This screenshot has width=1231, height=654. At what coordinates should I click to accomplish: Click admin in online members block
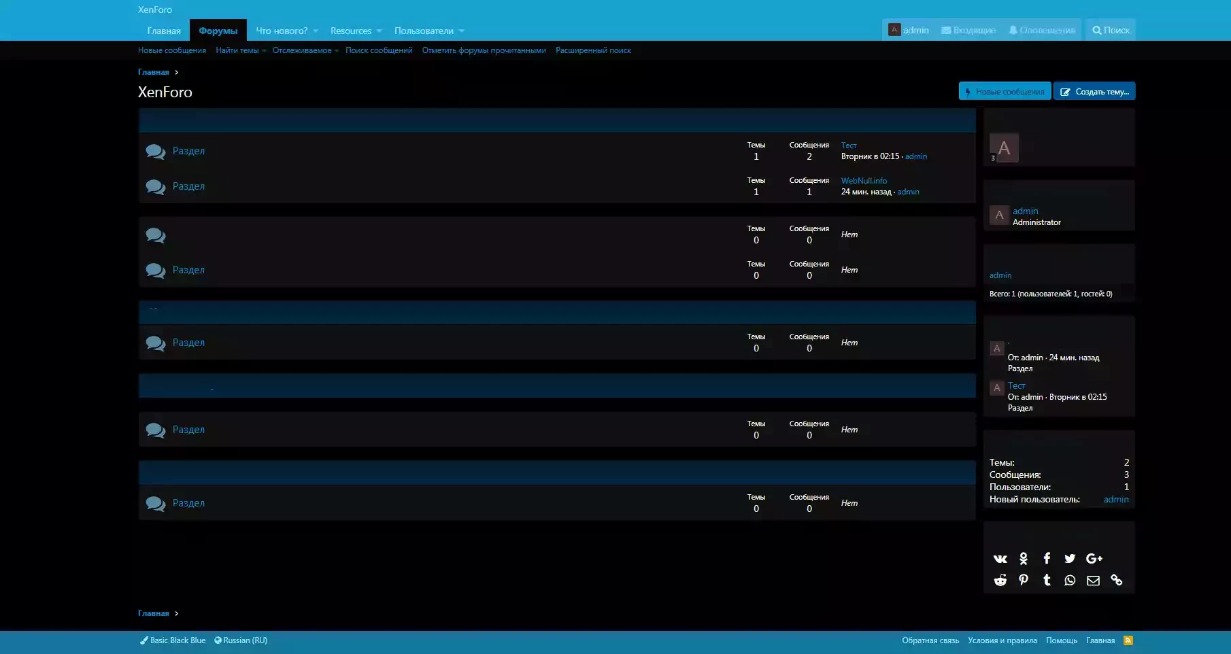(1000, 275)
